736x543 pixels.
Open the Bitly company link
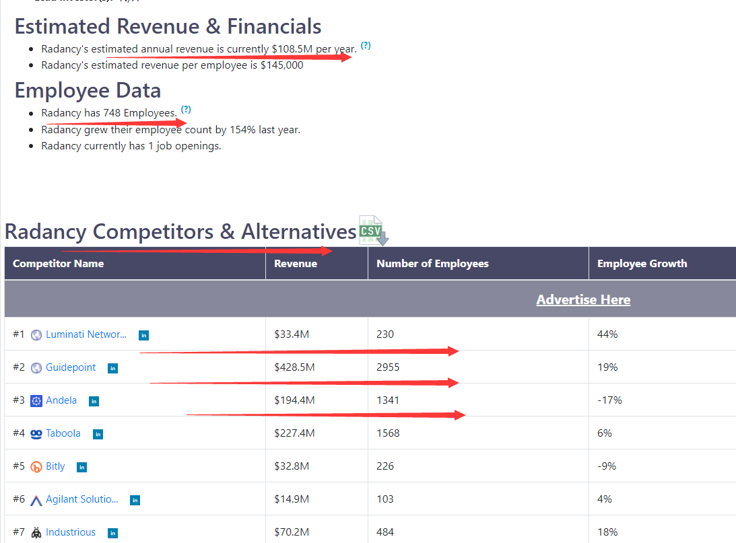click(x=55, y=466)
